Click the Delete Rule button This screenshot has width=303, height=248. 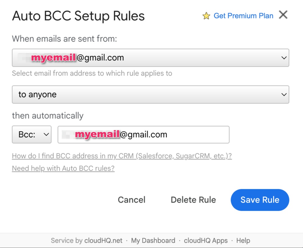click(193, 200)
